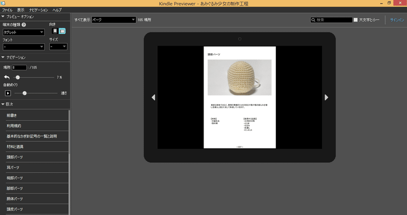Click the back arrow icon under 場所
This screenshot has height=215, width=407.
[7, 77]
